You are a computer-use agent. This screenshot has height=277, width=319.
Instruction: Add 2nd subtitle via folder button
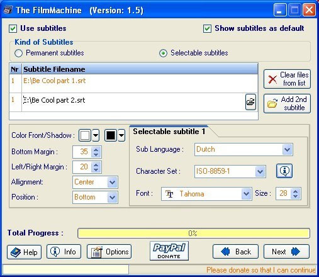[x=287, y=103]
